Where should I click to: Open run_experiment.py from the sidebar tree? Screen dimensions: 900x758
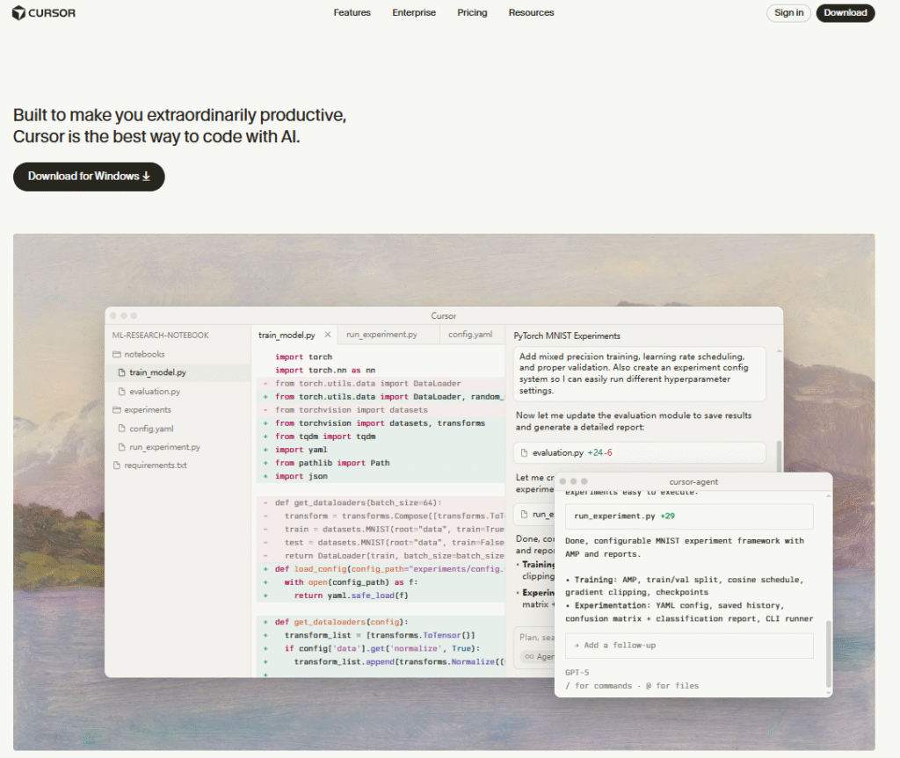coord(164,447)
